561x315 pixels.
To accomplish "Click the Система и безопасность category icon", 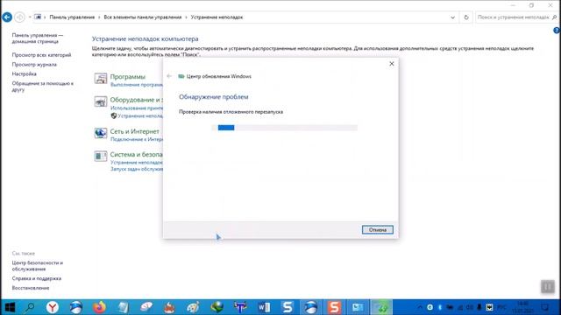I will pos(101,156).
